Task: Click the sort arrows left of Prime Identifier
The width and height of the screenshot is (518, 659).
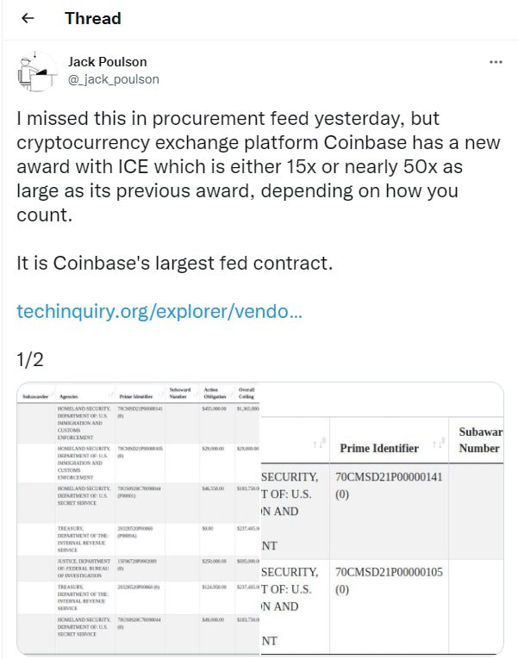Action: coord(320,444)
